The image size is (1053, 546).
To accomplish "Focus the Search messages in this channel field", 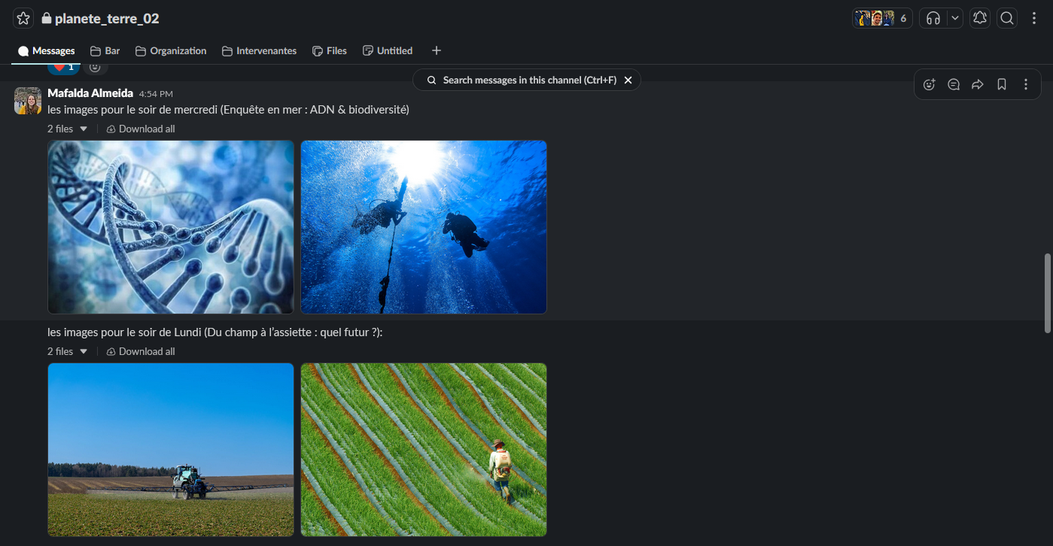I will (521, 80).
